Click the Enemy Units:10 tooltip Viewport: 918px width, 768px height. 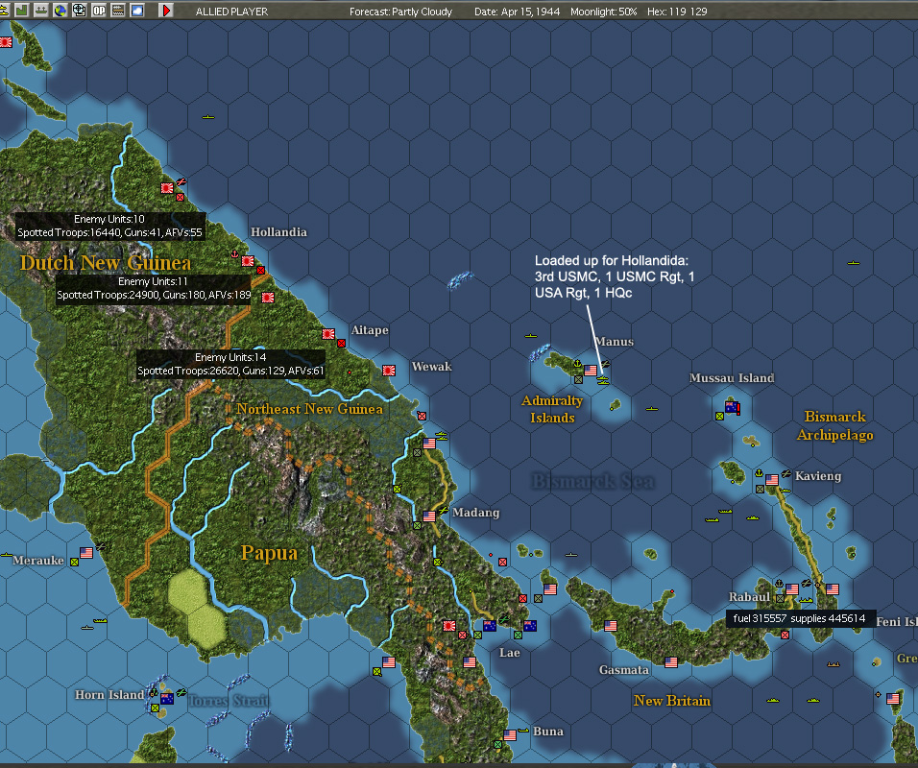109,226
